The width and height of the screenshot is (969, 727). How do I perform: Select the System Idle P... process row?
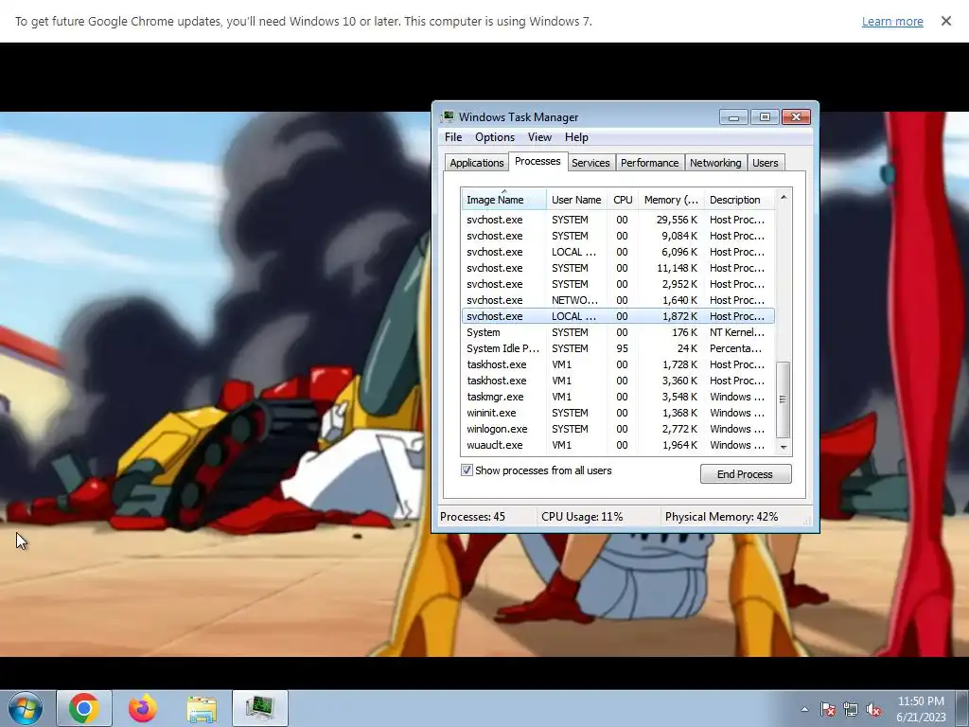coord(618,348)
